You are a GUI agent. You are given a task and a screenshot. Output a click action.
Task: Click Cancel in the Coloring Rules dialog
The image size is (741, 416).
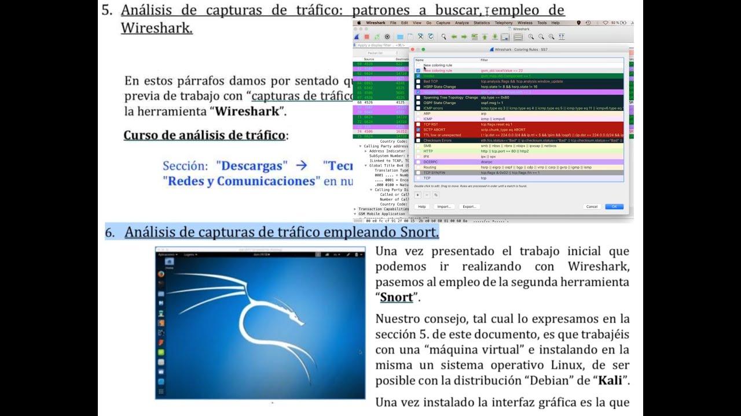(592, 206)
